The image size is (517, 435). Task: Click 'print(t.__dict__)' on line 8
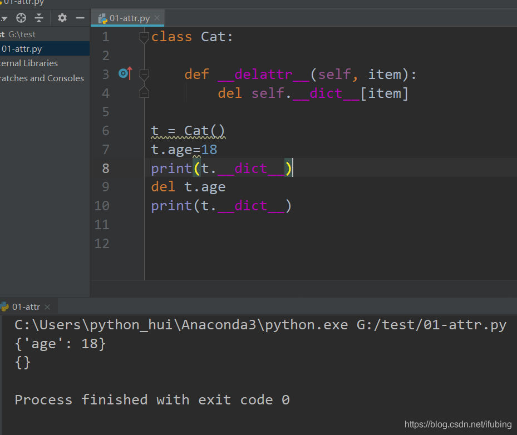(221, 169)
